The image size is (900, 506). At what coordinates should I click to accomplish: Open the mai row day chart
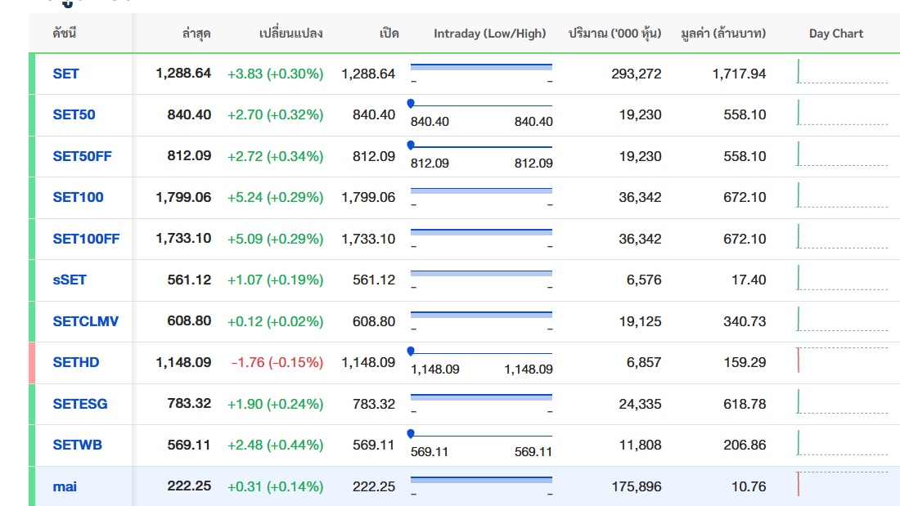pos(842,485)
